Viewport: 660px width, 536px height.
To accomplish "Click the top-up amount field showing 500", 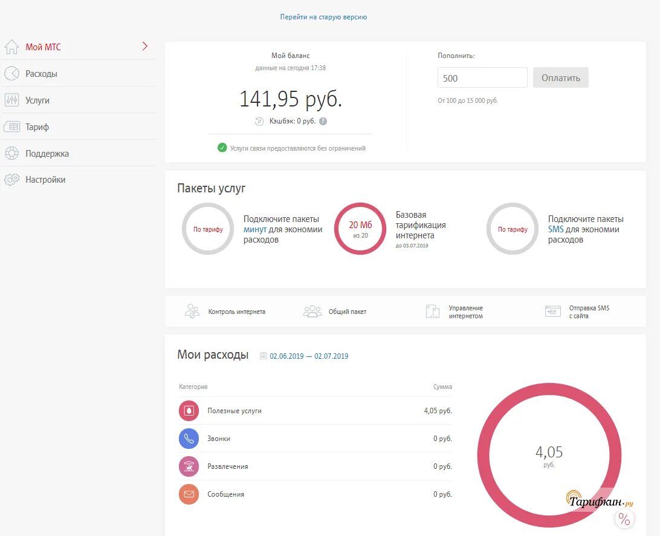I will pos(482,77).
